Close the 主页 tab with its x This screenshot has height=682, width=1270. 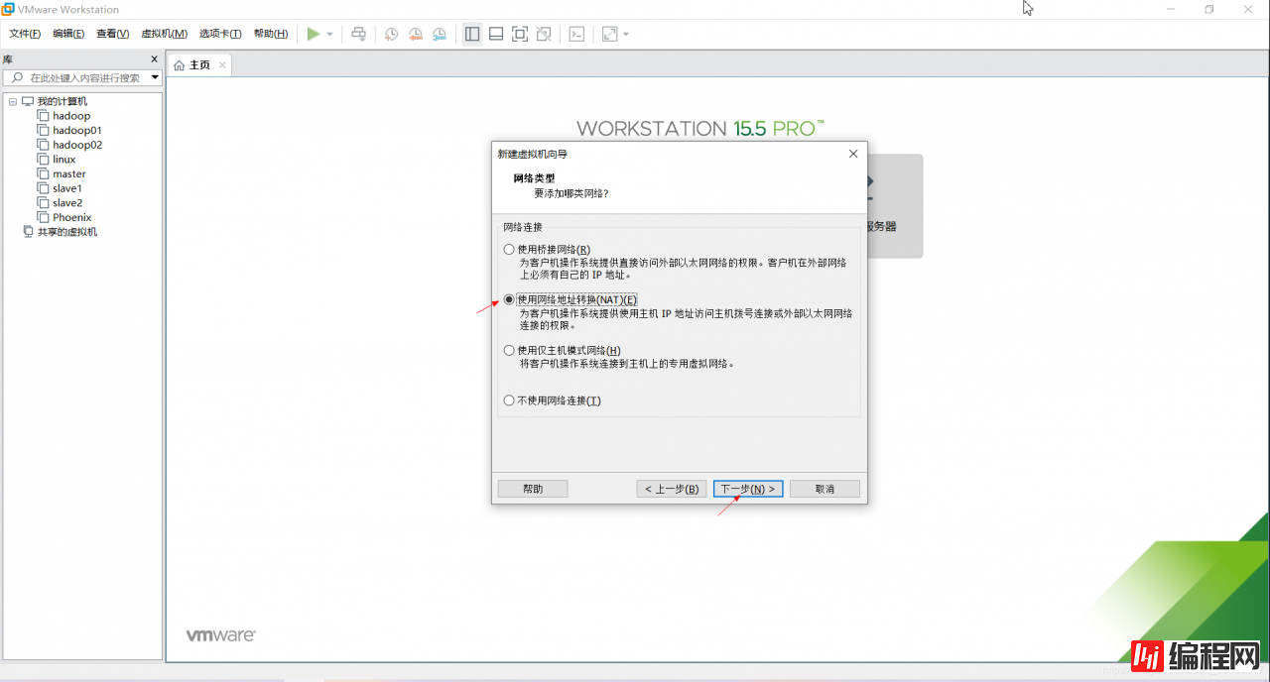[x=222, y=65]
